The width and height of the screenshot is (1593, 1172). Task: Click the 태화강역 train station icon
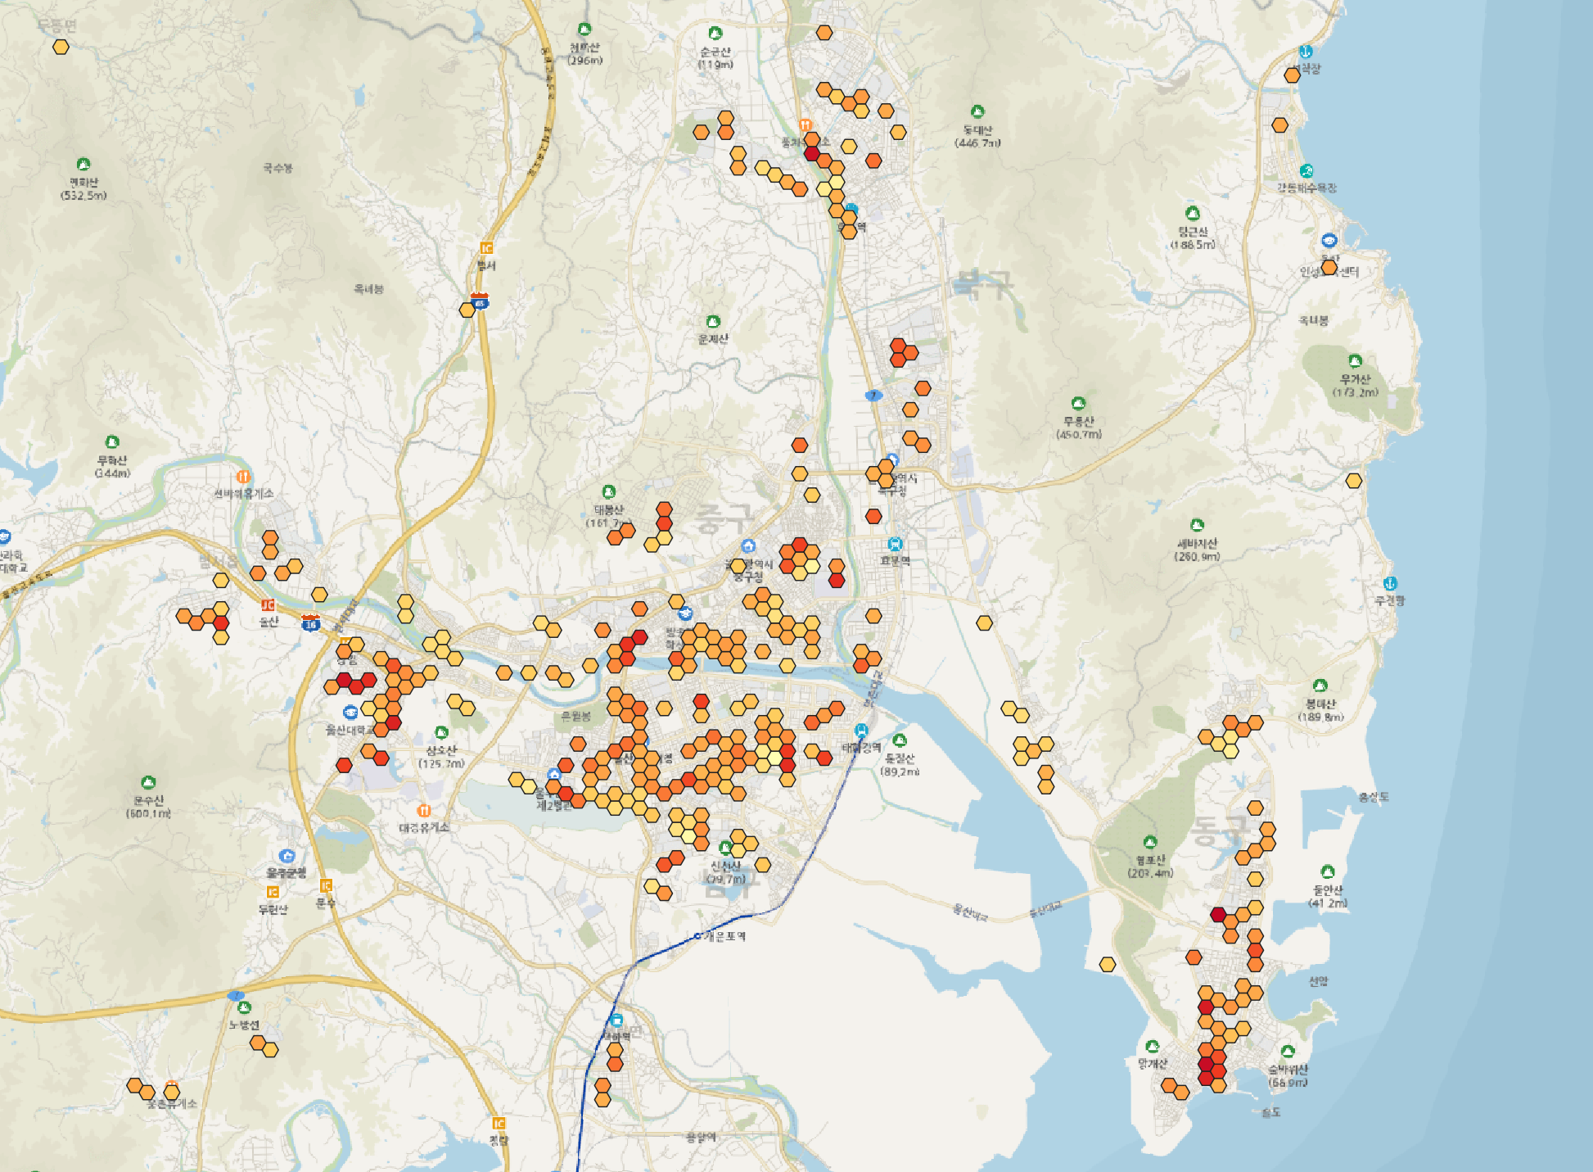pyautogui.click(x=861, y=730)
